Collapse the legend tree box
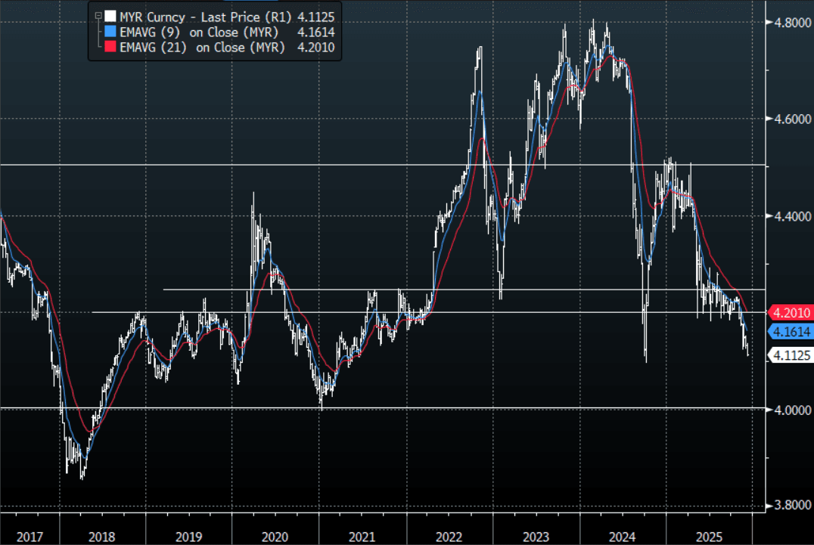This screenshot has width=814, height=545. tap(98, 14)
